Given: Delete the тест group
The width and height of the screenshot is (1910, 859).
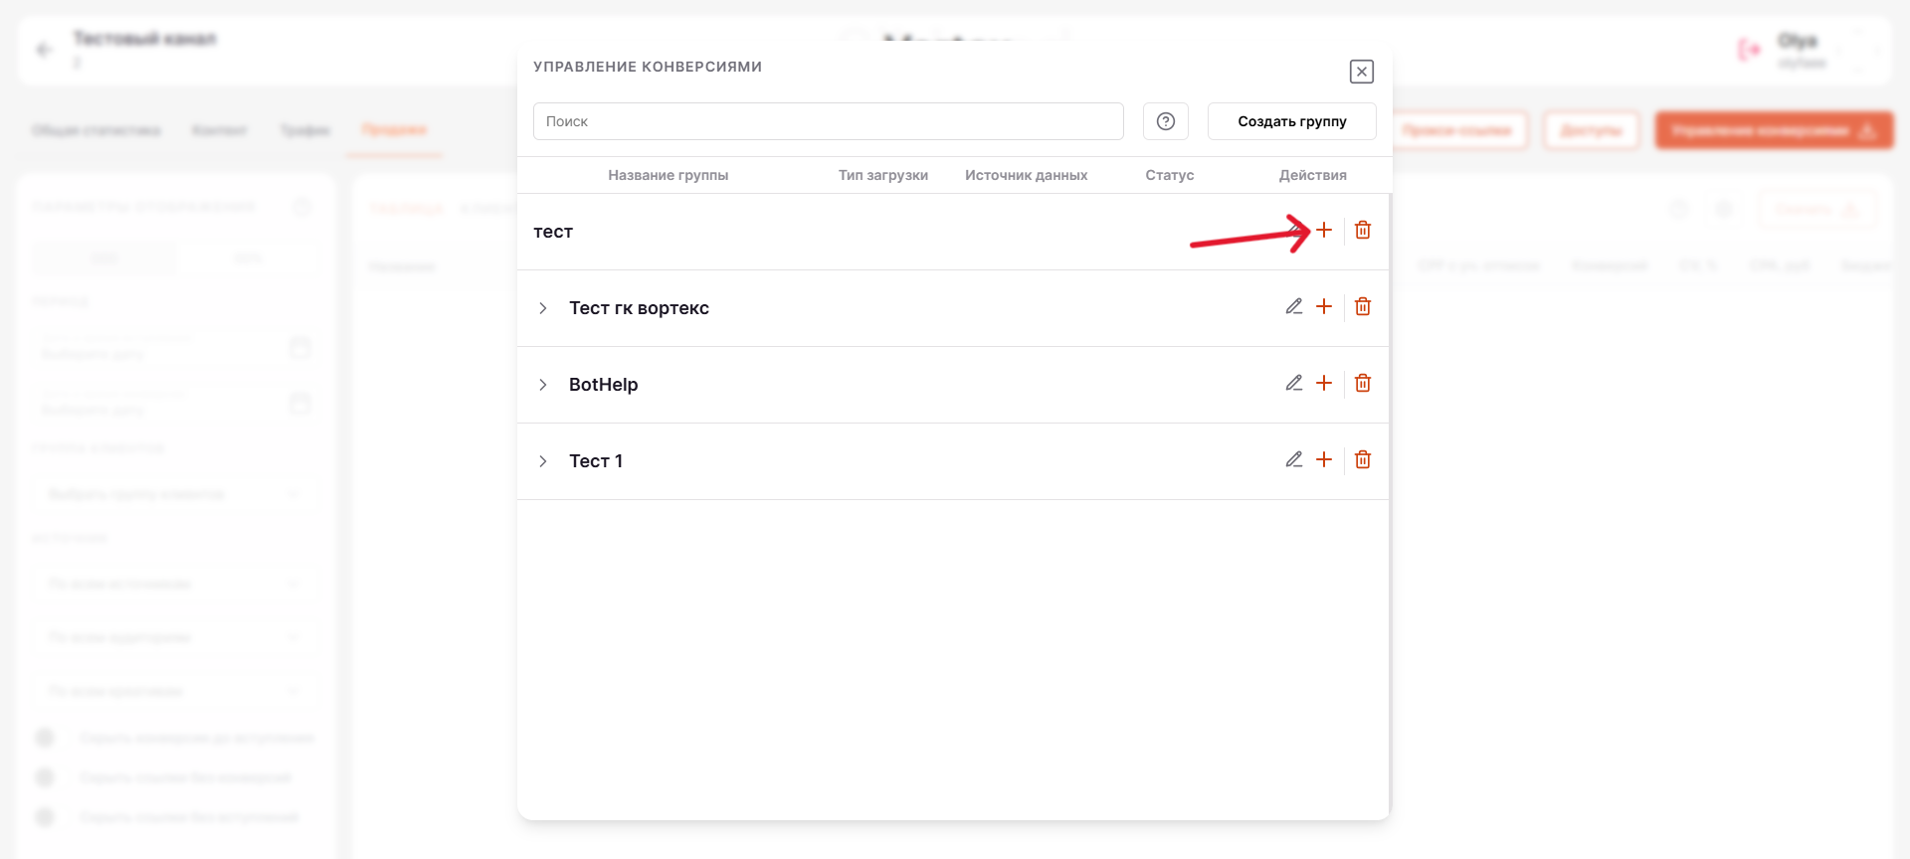Looking at the screenshot, I should [x=1363, y=230].
